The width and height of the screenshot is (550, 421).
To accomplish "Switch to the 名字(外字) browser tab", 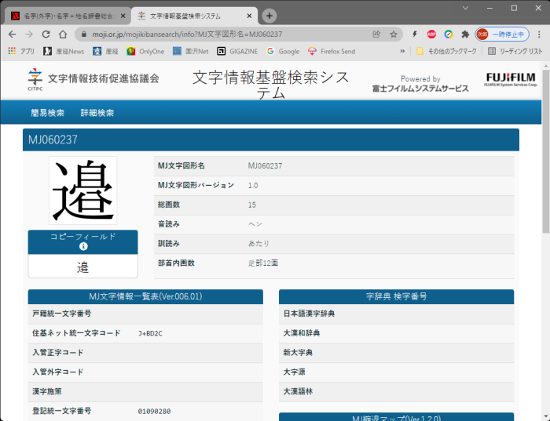I will click(66, 16).
